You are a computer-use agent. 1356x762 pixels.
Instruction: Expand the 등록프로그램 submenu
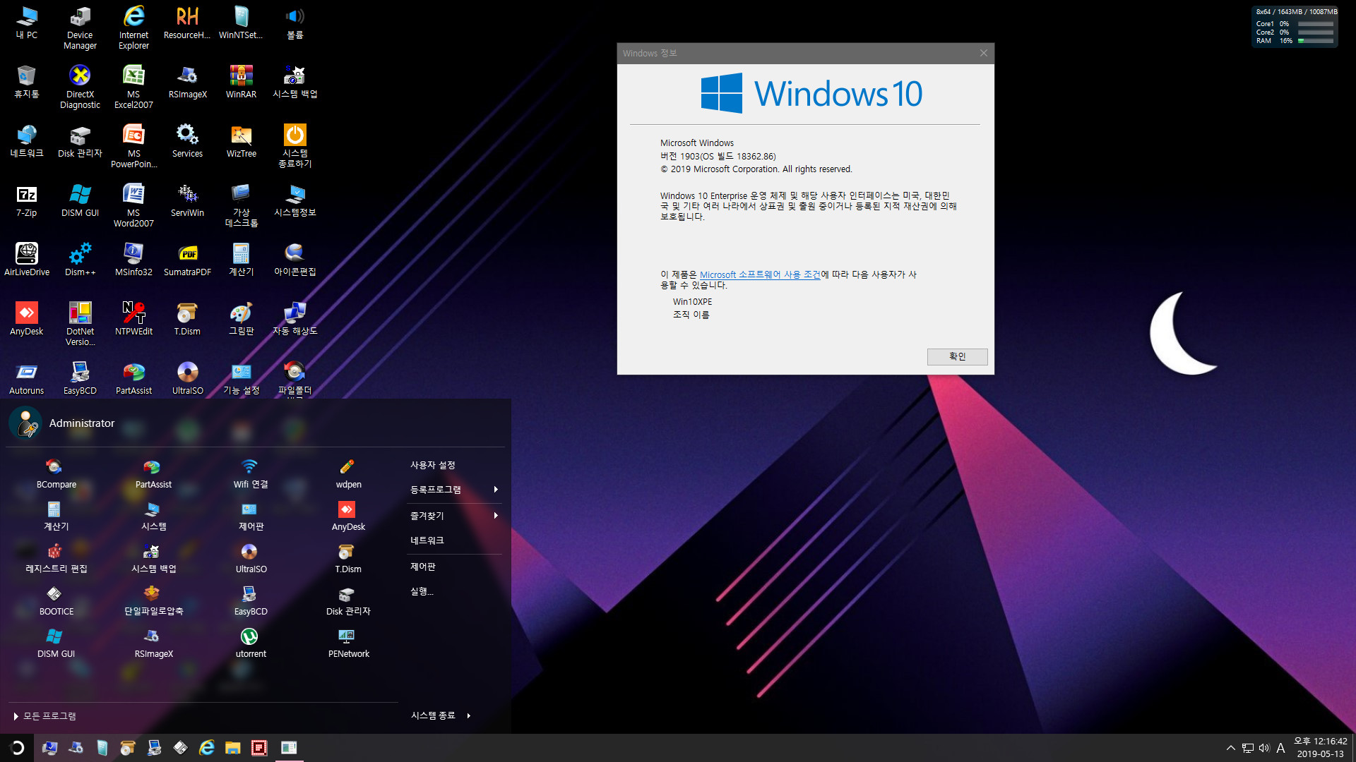click(x=454, y=490)
